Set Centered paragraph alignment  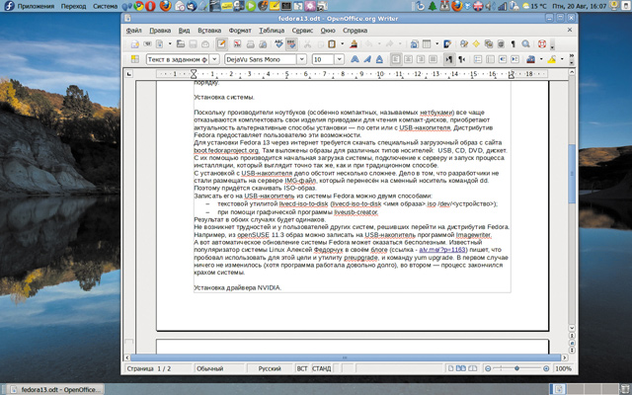408,59
